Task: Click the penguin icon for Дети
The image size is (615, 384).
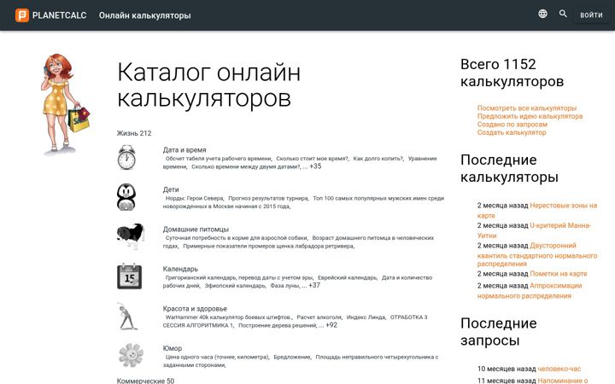Action: click(x=126, y=197)
